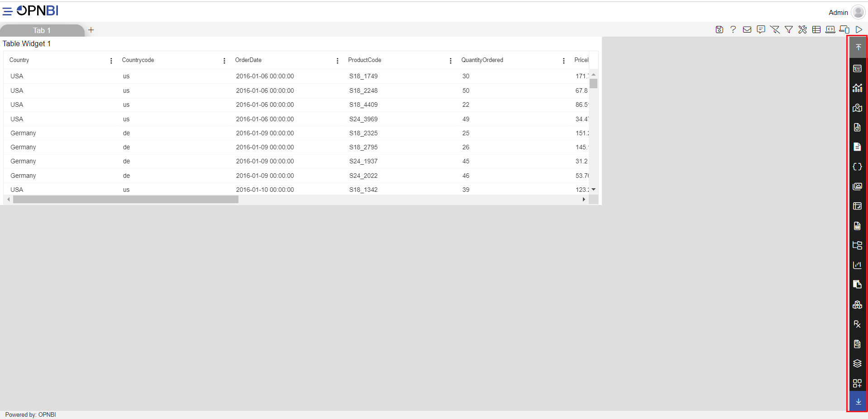This screenshot has height=419, width=868.
Task: Click the email envelope icon
Action: pos(747,29)
